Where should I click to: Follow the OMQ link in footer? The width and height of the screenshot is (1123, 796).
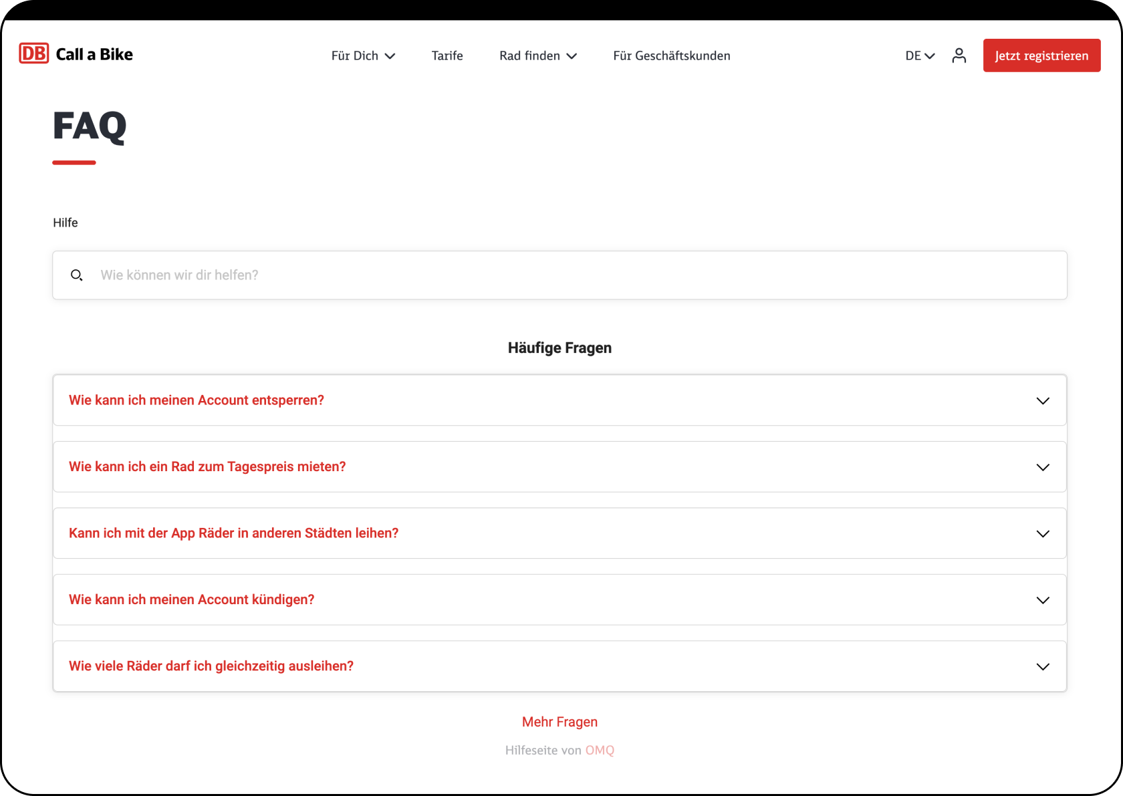coord(600,751)
